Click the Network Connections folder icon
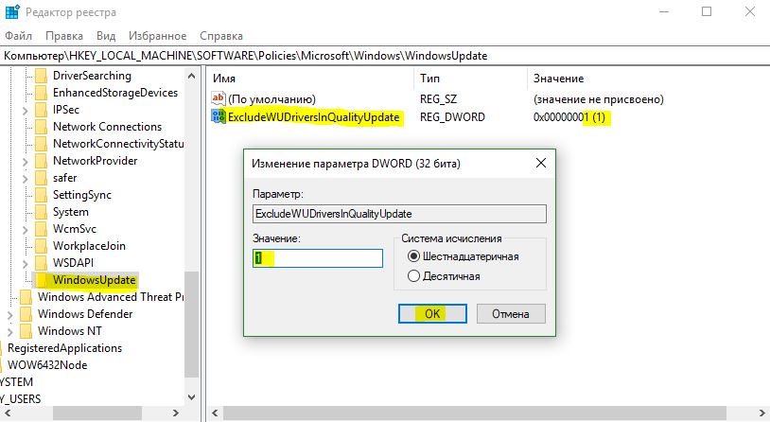Image resolution: width=770 pixels, height=422 pixels. pos(42,127)
